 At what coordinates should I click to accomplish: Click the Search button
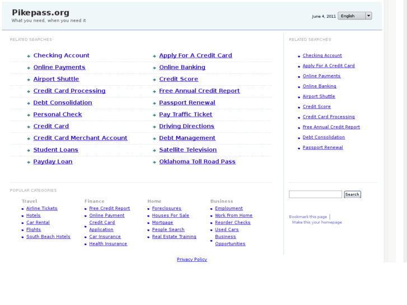point(352,194)
